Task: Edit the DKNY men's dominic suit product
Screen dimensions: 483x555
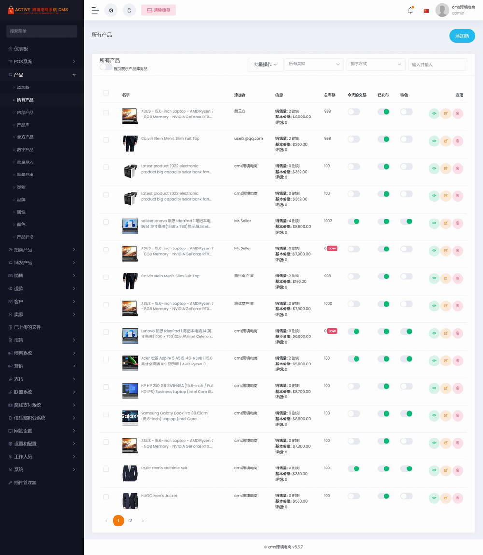Action: [x=446, y=470]
